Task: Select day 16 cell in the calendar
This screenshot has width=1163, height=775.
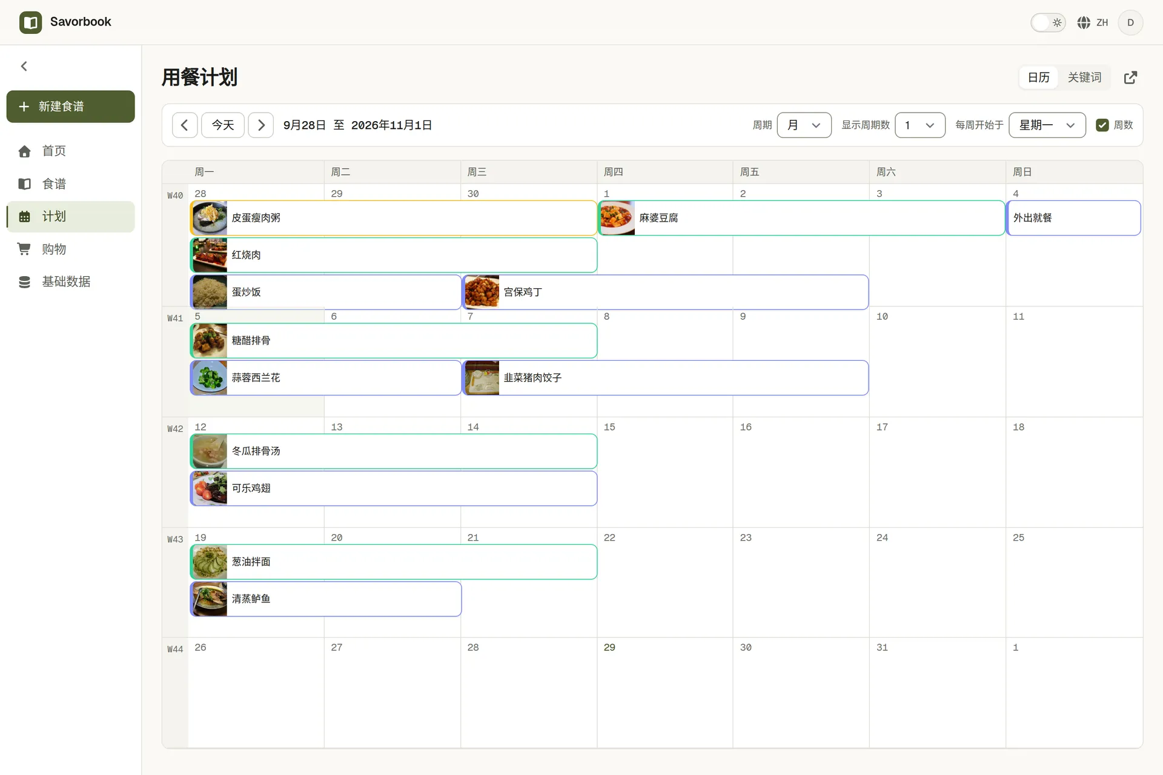Action: point(801,472)
